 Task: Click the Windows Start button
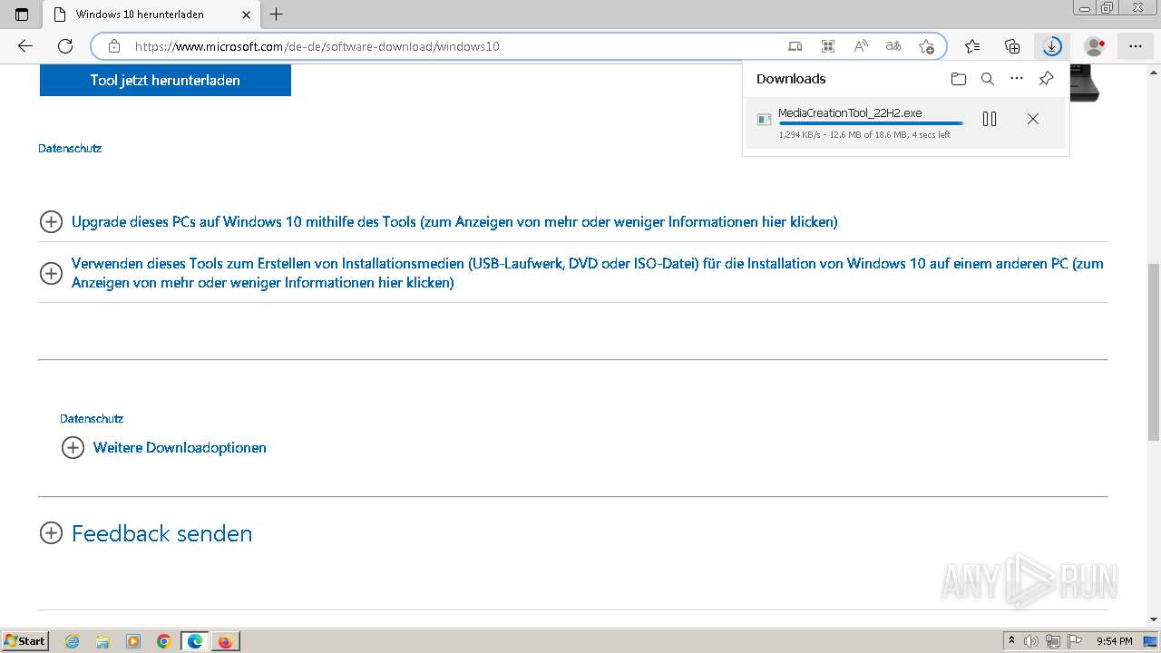pyautogui.click(x=24, y=641)
